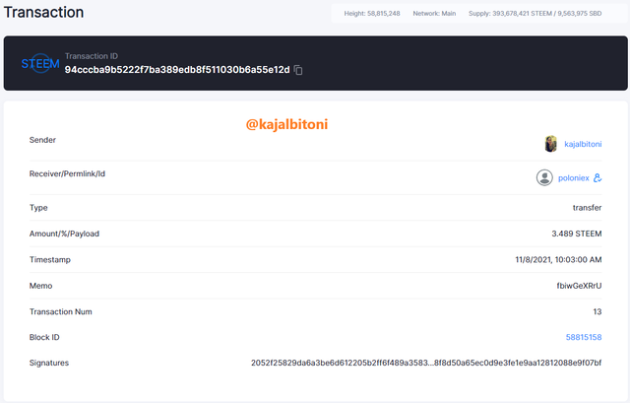This screenshot has height=403, width=630.
Task: Click the 'Type' row label
Action: pyautogui.click(x=38, y=208)
